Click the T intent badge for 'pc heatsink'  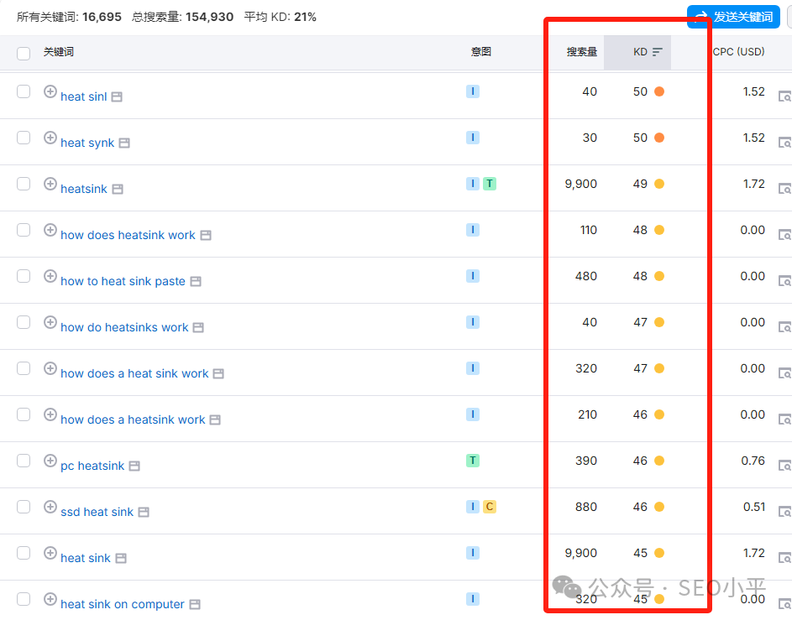pyautogui.click(x=472, y=460)
